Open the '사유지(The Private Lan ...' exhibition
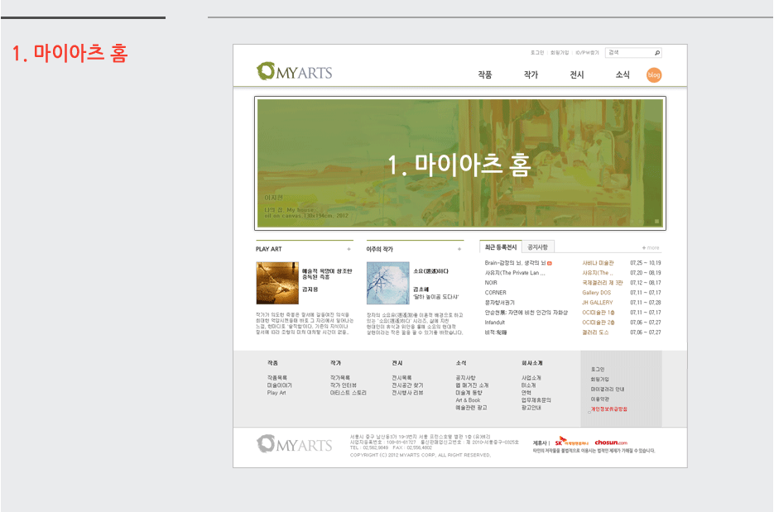 point(515,273)
